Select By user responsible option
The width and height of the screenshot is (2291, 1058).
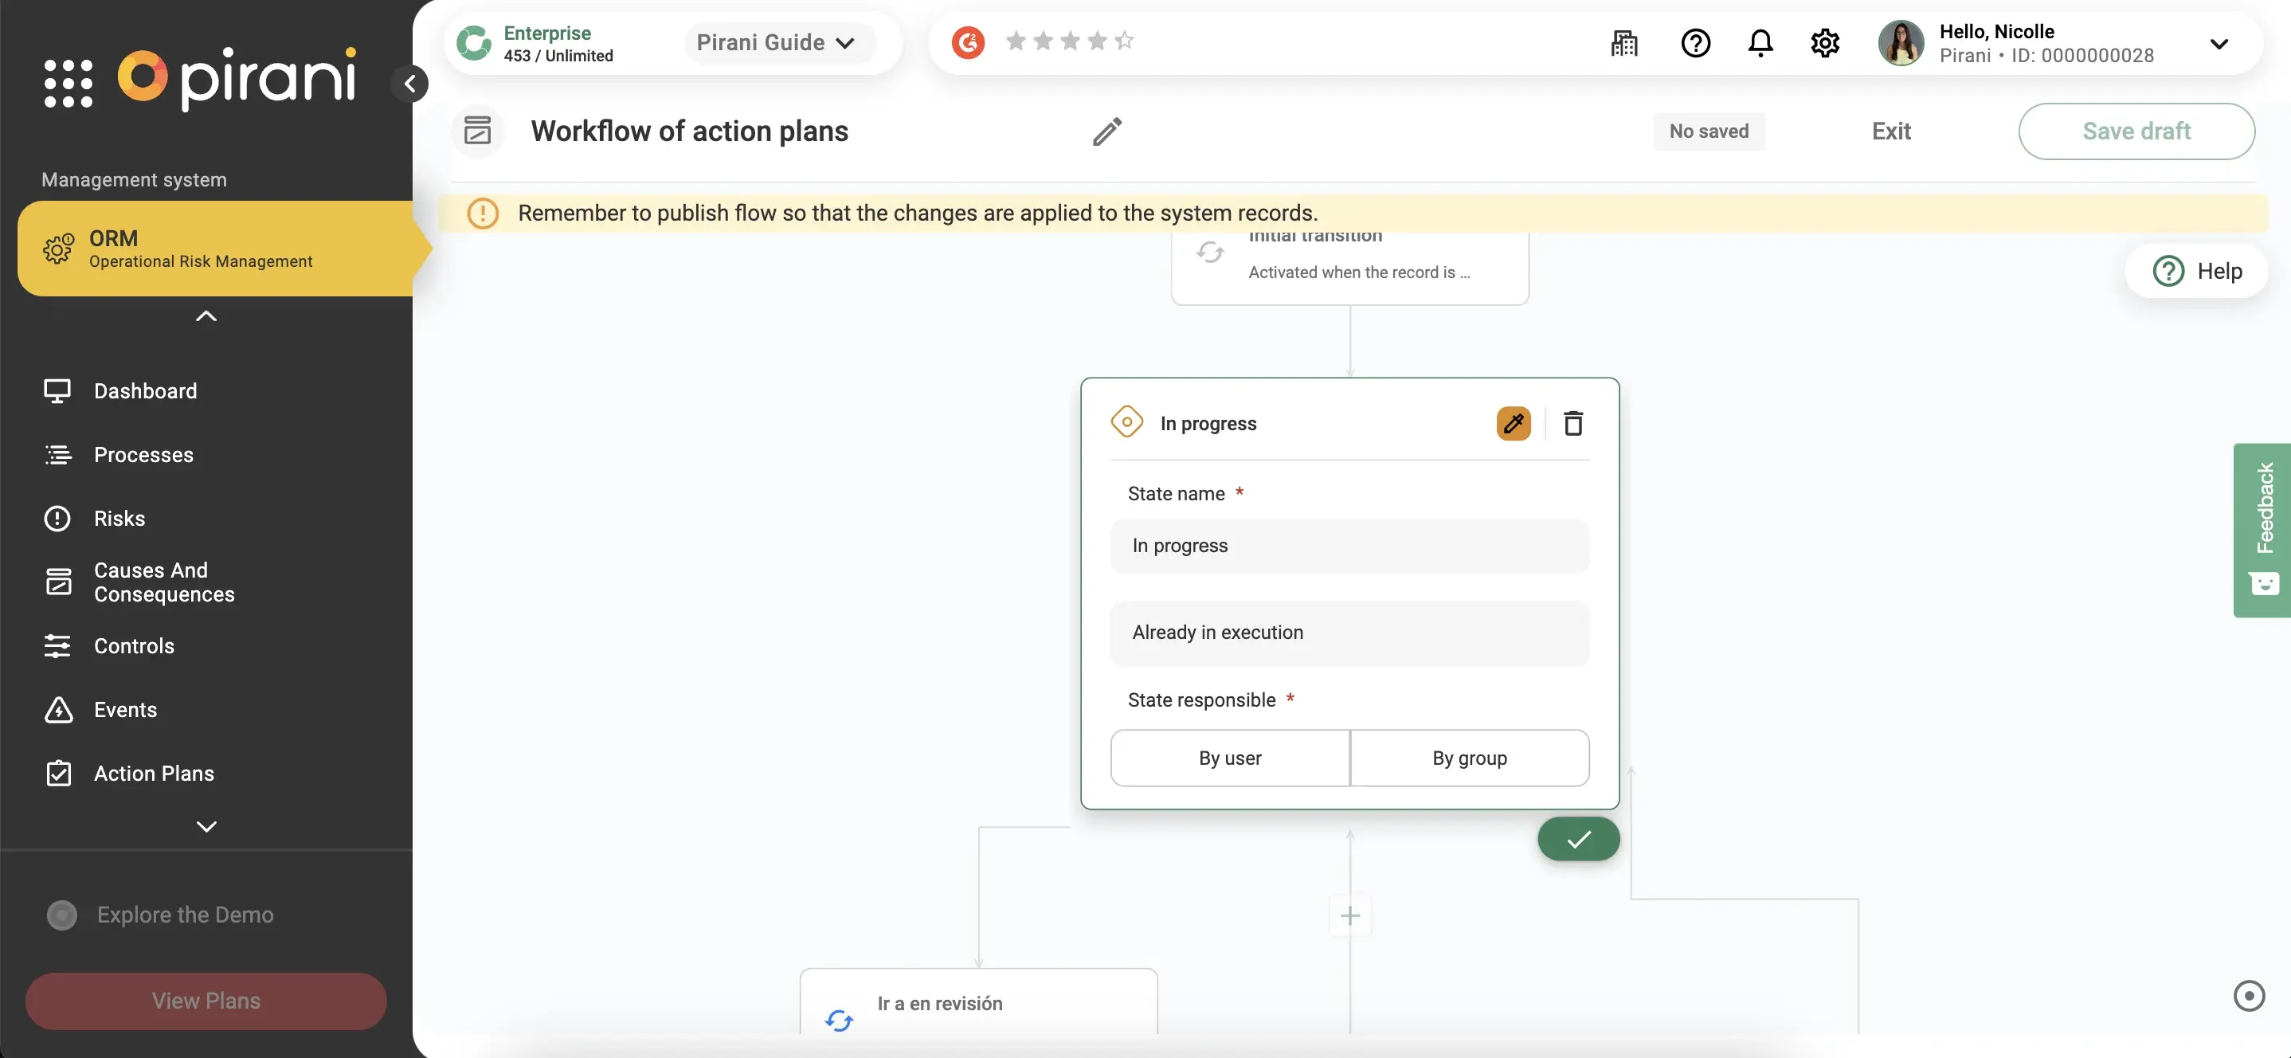pyautogui.click(x=1229, y=758)
